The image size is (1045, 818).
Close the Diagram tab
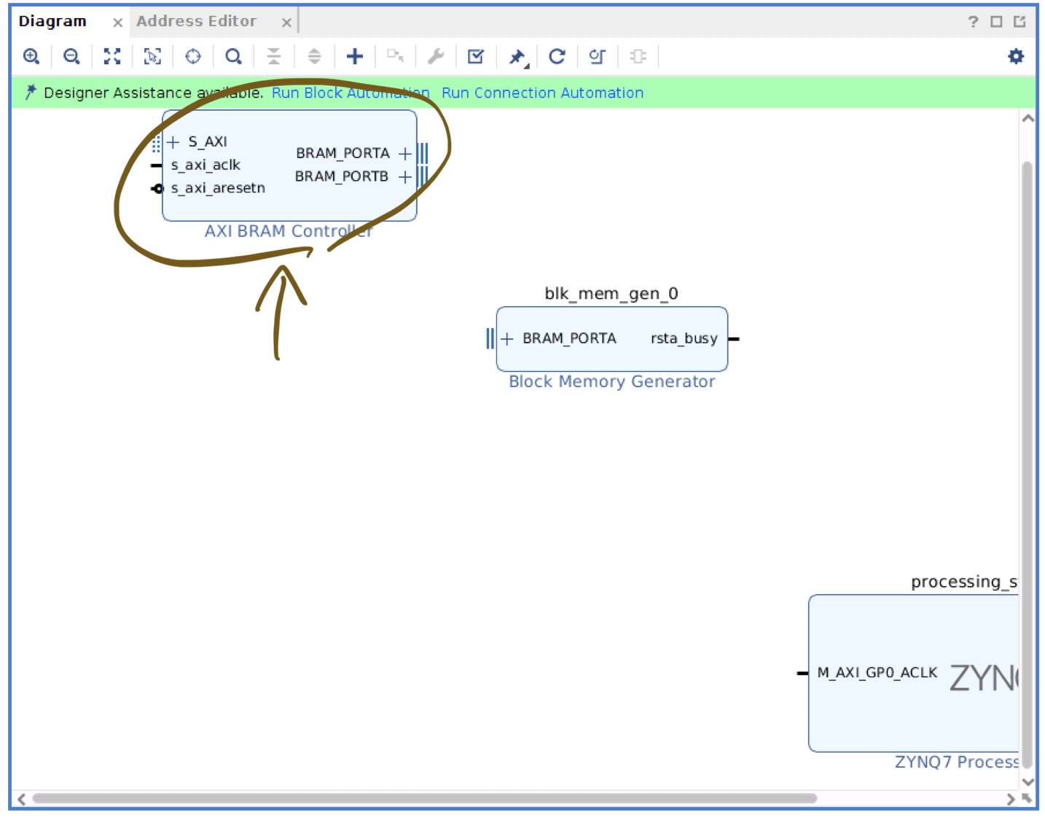coord(117,23)
